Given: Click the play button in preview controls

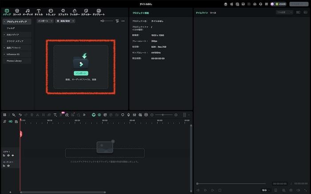Looking at the screenshot, I should coord(212,190).
